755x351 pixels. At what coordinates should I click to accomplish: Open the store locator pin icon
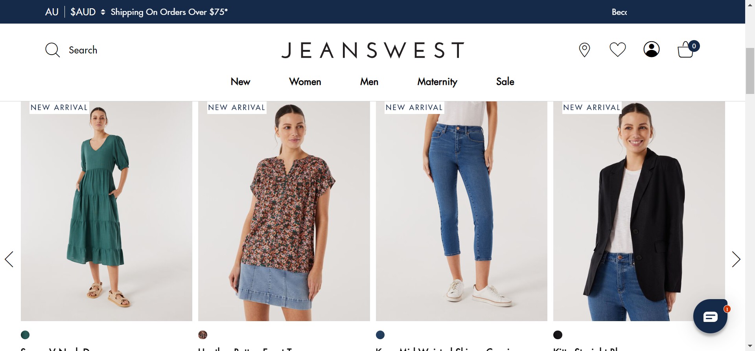tap(584, 50)
